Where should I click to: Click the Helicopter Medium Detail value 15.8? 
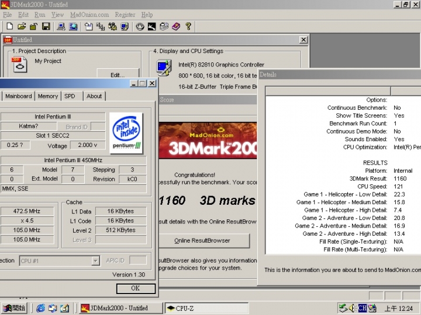399,202
